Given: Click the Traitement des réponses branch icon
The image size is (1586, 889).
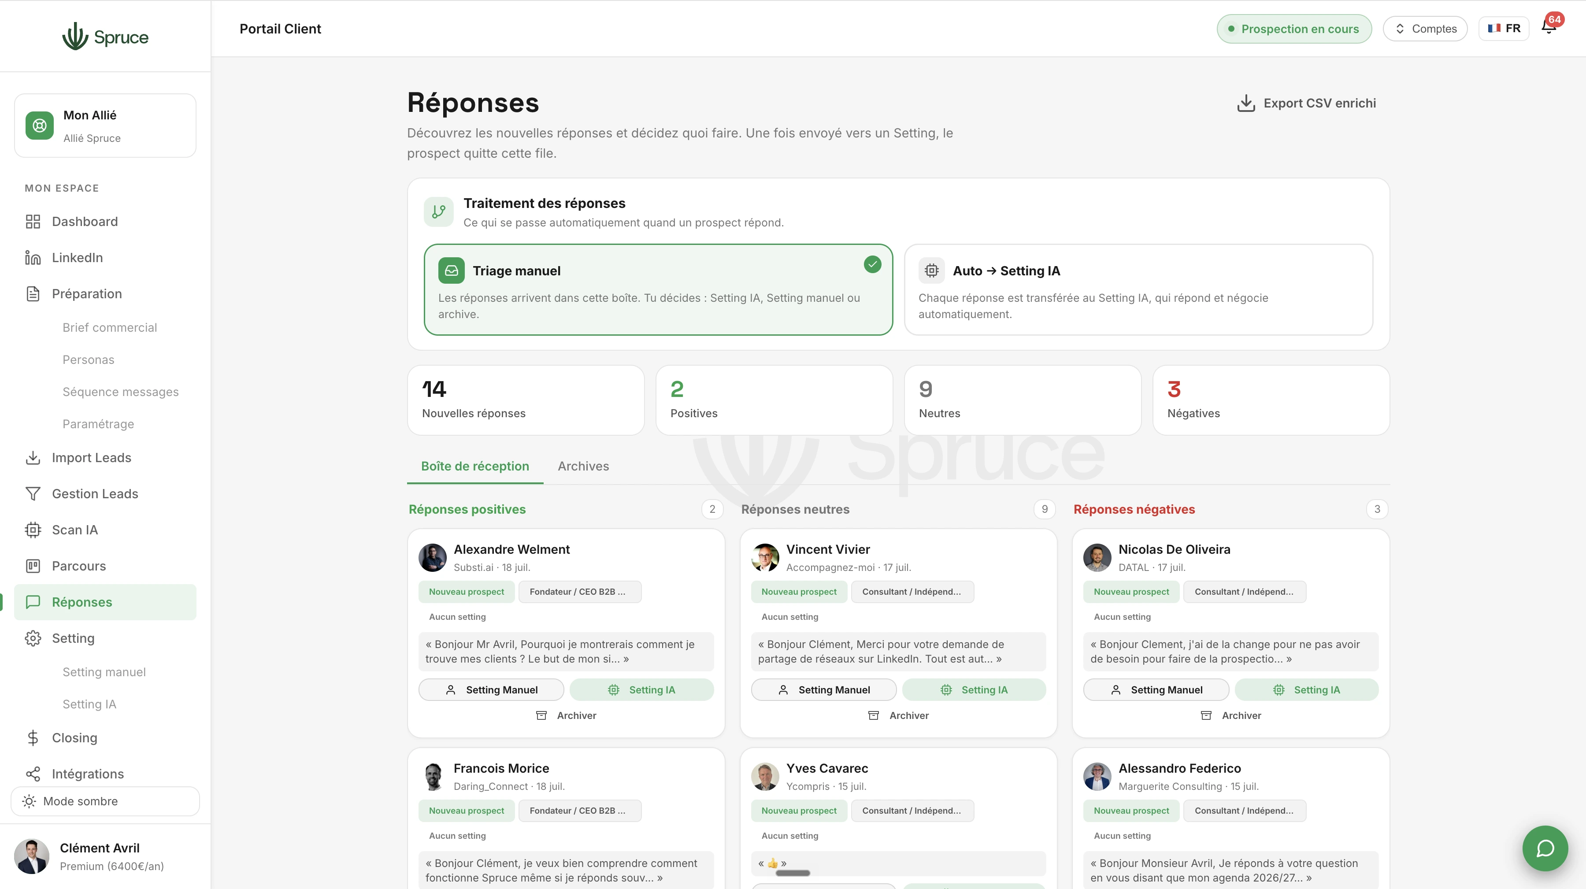Looking at the screenshot, I should pyautogui.click(x=439, y=212).
